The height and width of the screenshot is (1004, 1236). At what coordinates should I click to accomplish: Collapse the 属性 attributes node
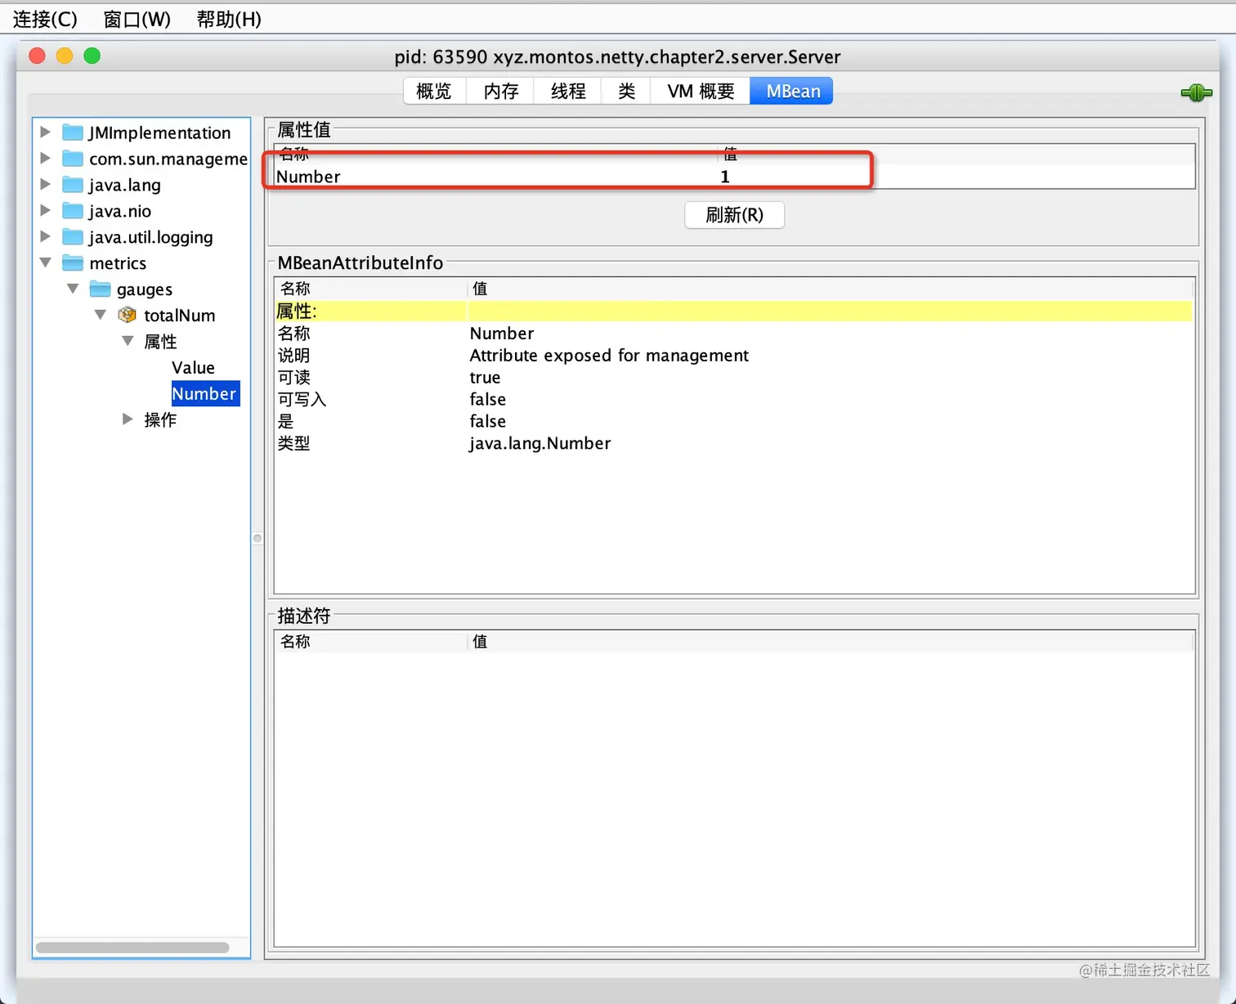point(128,341)
